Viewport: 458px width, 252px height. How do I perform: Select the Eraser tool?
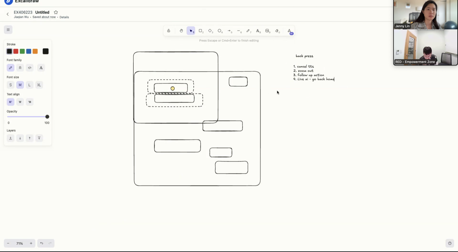pos(277,31)
